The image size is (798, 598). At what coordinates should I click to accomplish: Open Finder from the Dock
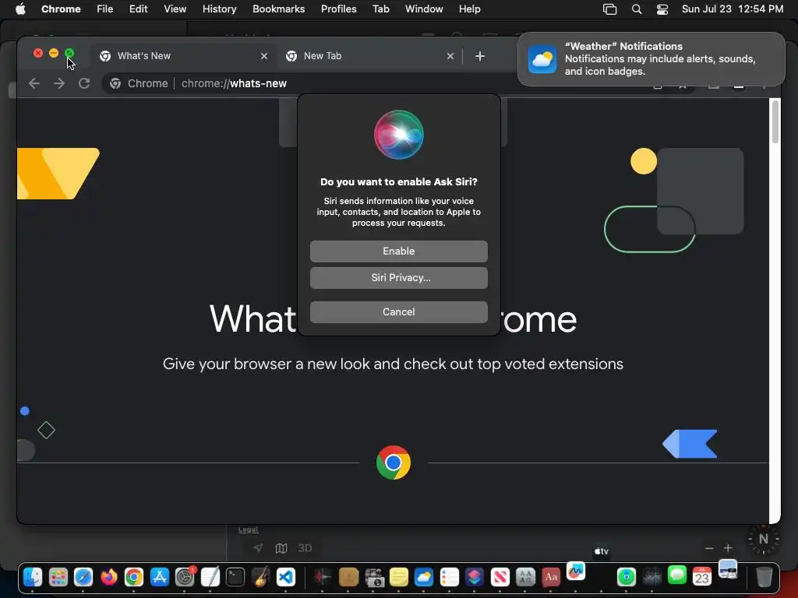33,577
